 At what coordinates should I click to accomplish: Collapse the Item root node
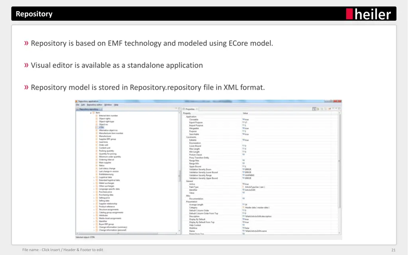pos(91,113)
